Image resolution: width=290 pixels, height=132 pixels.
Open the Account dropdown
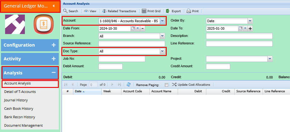point(162,21)
